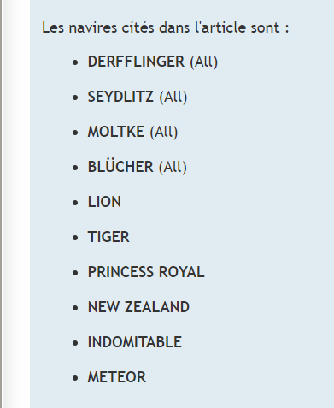Click the bullet next to TIGER

75,238
